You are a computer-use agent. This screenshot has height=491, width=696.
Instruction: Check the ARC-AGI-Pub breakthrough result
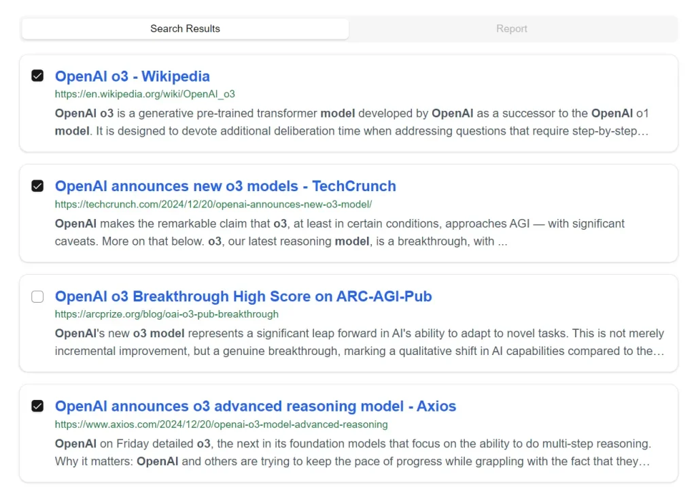click(37, 297)
